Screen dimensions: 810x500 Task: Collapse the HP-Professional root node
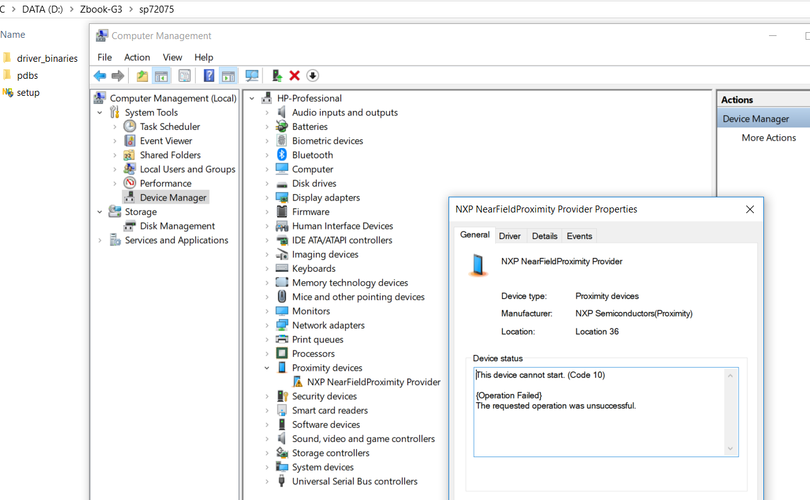point(252,98)
